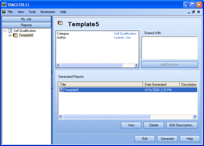
Task: Click the template icon beside Template5 heading
Action: (60, 23)
